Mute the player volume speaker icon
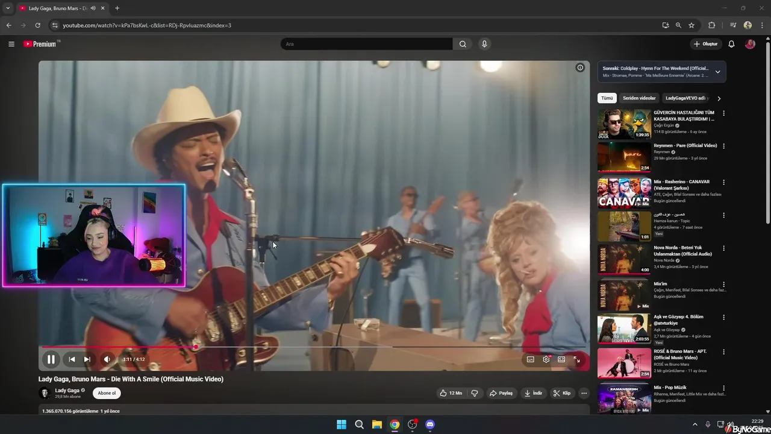 pos(107,359)
